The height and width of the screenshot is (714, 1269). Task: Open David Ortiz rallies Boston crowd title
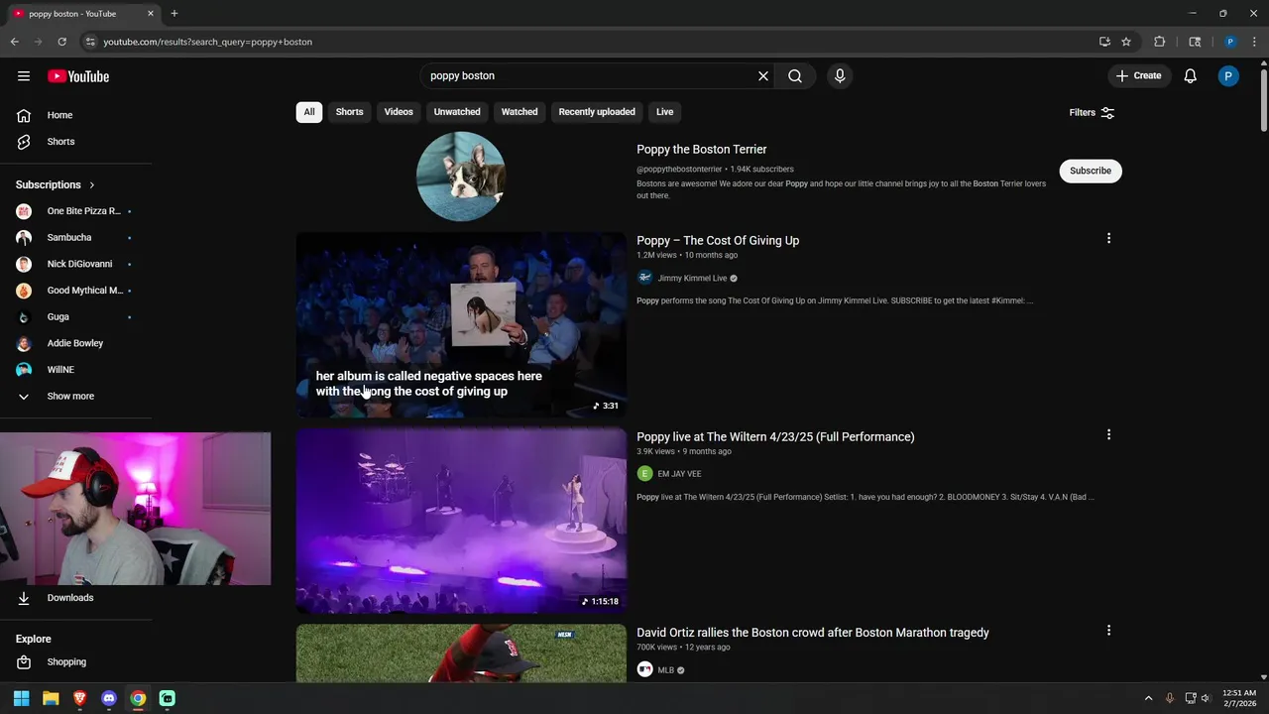(x=813, y=633)
